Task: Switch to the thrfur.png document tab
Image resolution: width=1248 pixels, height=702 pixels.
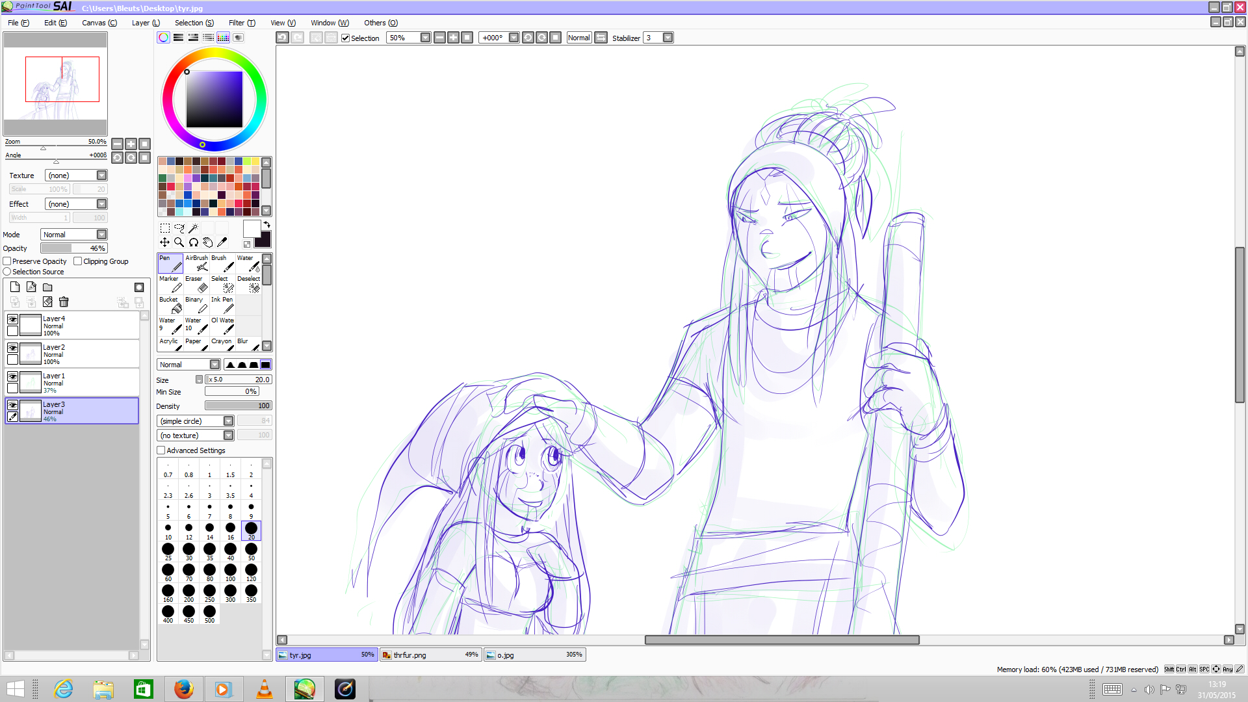Action: (x=430, y=655)
